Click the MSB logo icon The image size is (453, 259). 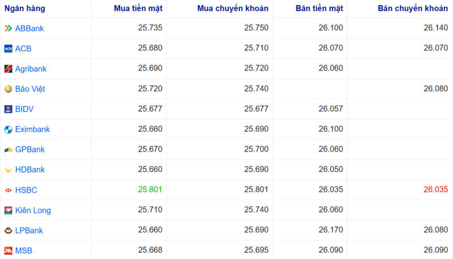8,250
